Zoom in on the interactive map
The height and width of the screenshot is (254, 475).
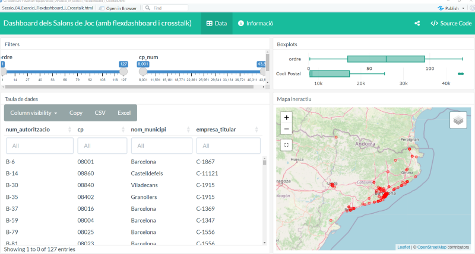point(287,117)
